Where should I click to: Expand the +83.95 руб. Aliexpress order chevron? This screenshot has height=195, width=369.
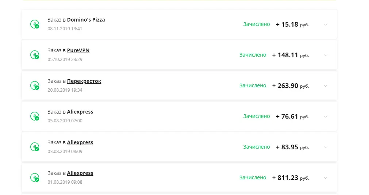[x=326, y=147]
